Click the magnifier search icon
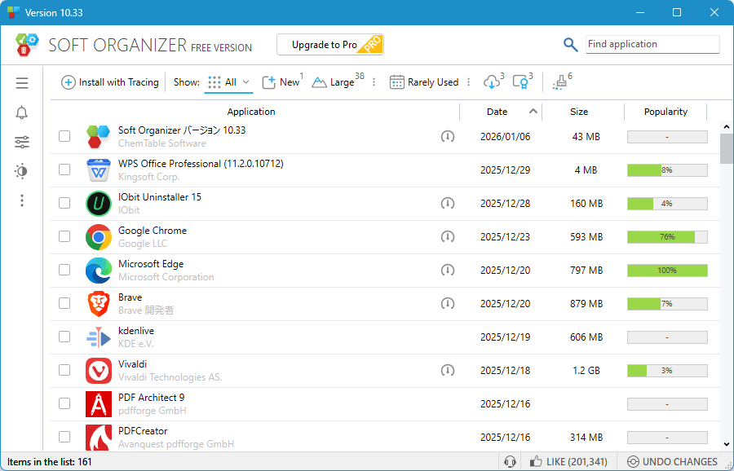 tap(571, 45)
